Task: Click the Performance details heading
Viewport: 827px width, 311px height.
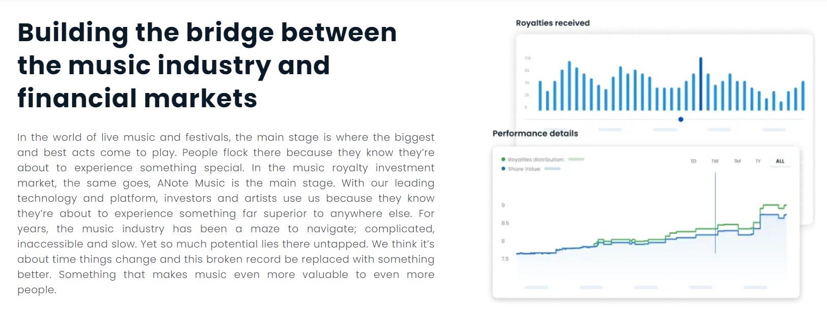Action: click(535, 133)
